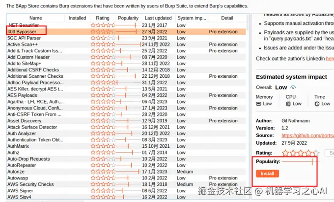
Task: Click the rating stars in the Asset Discovery row
Action: tap(103, 120)
